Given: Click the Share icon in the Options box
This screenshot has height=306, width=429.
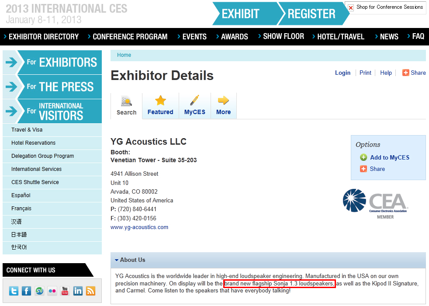Looking at the screenshot, I should pos(363,169).
